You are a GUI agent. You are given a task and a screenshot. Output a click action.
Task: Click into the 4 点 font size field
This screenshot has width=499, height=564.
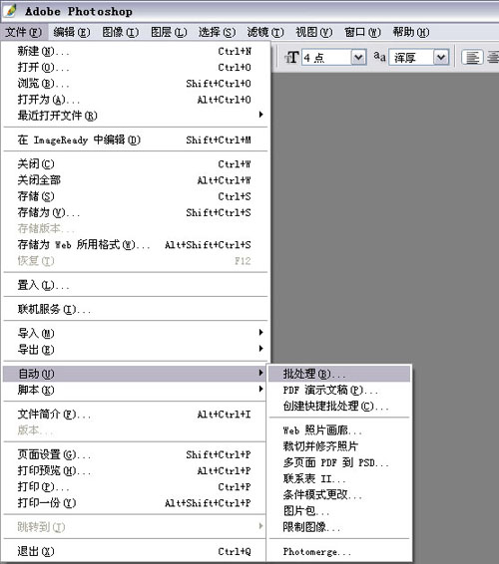(x=326, y=57)
